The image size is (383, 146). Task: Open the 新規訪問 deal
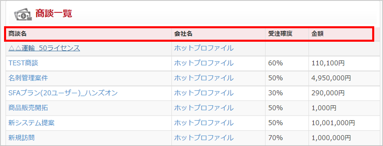(x=22, y=138)
